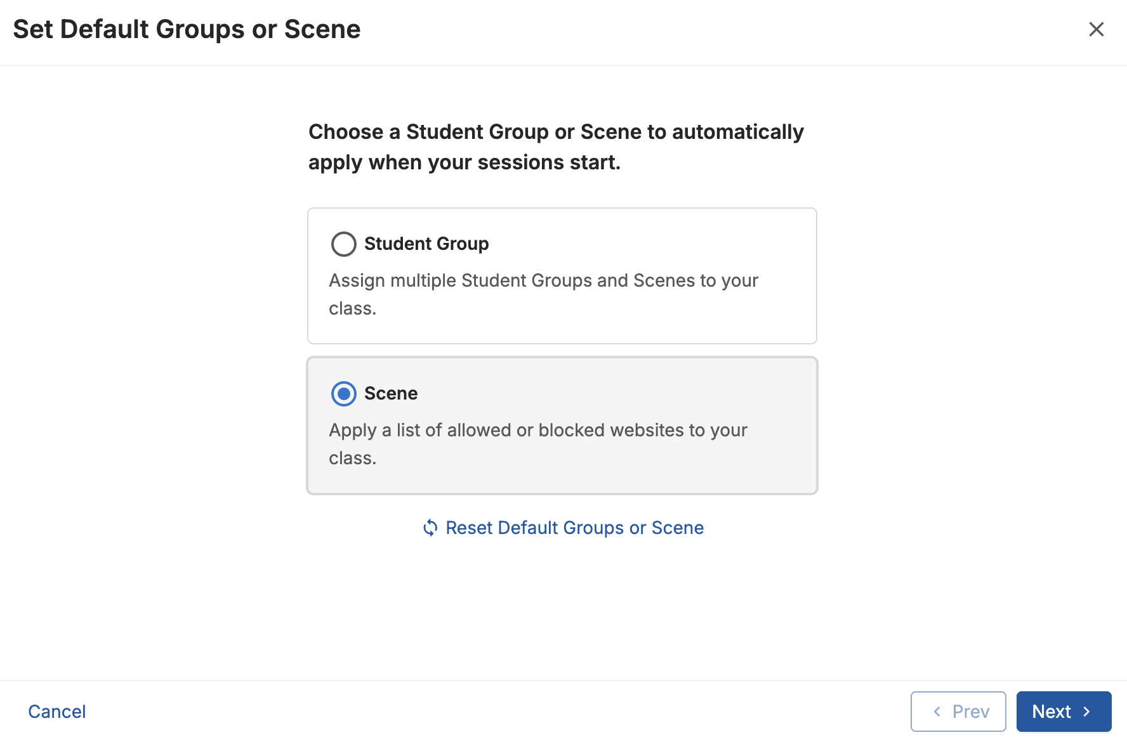Image resolution: width=1127 pixels, height=742 pixels.
Task: Click the word 'class.' under Student Group
Action: [x=353, y=308]
